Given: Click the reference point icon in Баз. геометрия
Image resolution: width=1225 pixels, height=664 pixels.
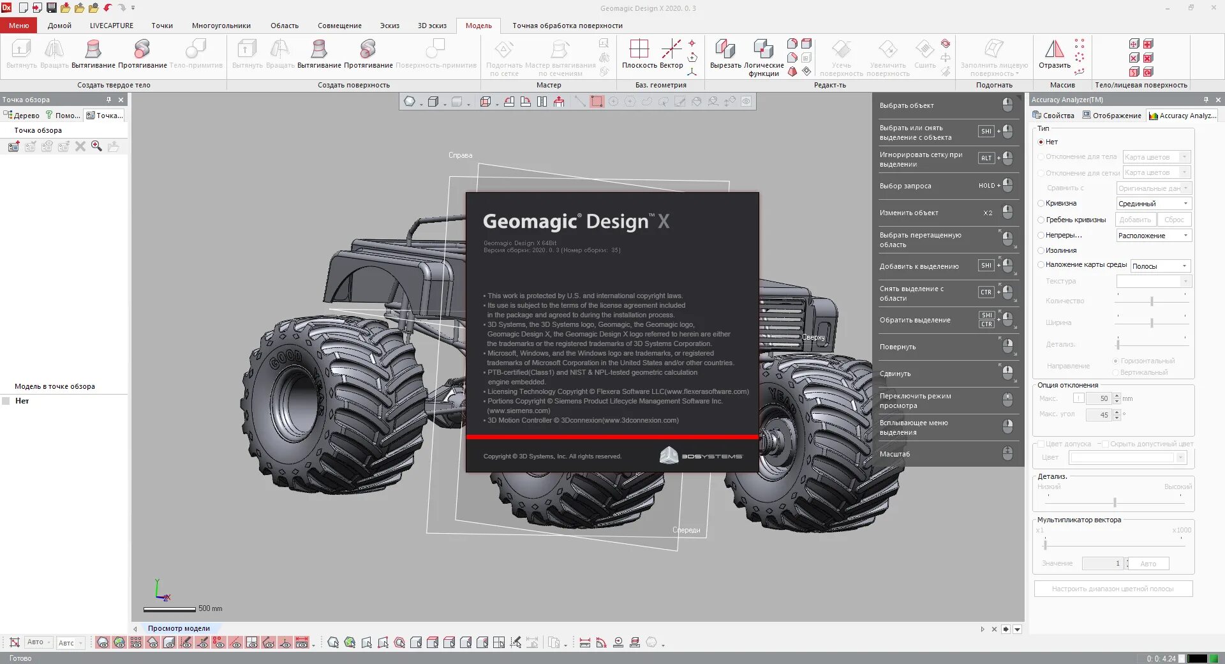Looking at the screenshot, I should 692,43.
